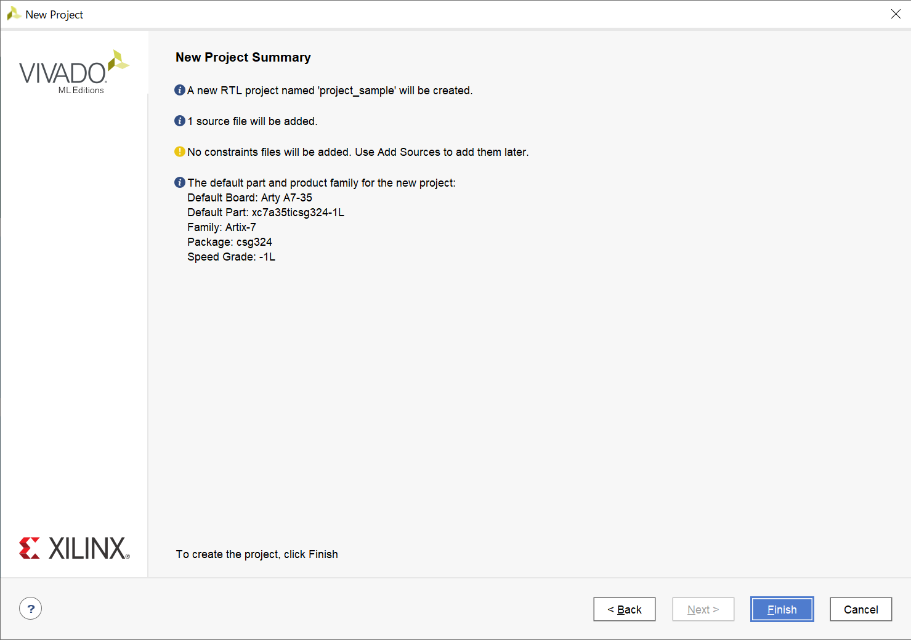Click the info icon beside default part message
Viewport: 911px width, 640px height.
180,182
